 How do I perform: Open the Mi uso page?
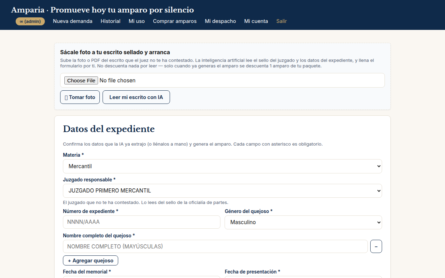click(x=137, y=21)
